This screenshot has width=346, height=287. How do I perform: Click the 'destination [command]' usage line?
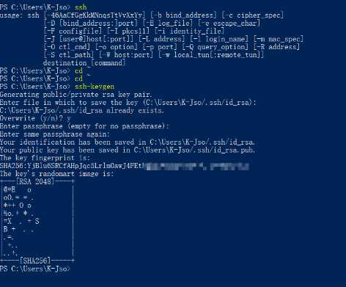coord(84,63)
